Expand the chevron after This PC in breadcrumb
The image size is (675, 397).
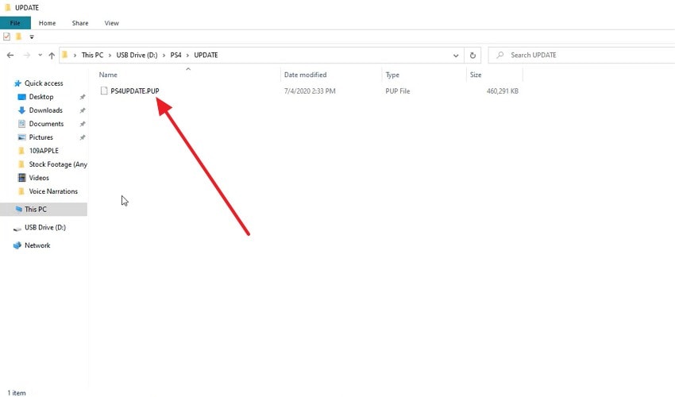pyautogui.click(x=110, y=55)
